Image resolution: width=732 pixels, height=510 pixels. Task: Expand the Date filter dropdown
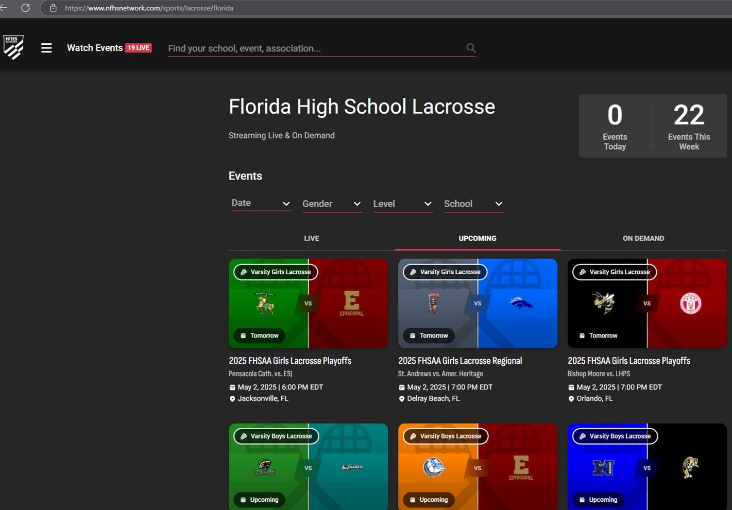click(x=261, y=203)
